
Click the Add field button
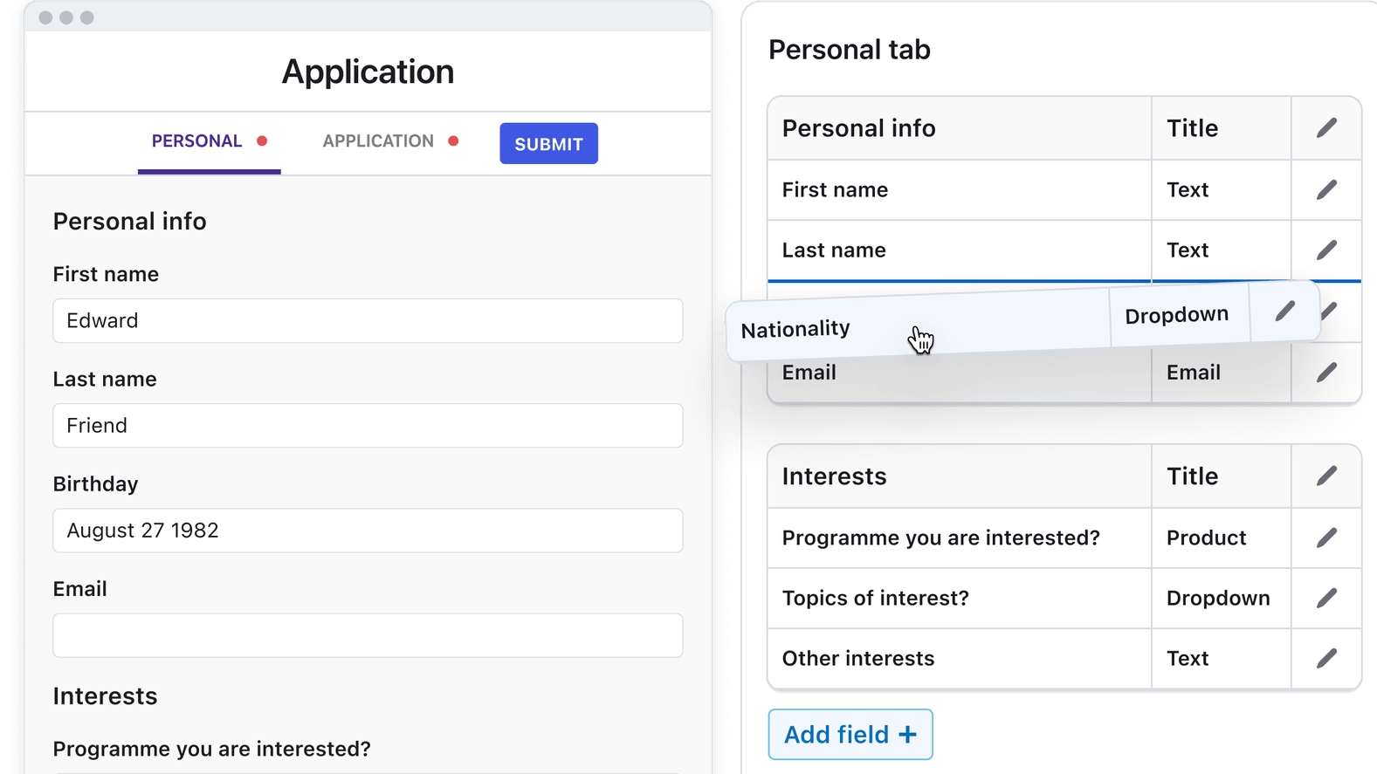click(850, 735)
